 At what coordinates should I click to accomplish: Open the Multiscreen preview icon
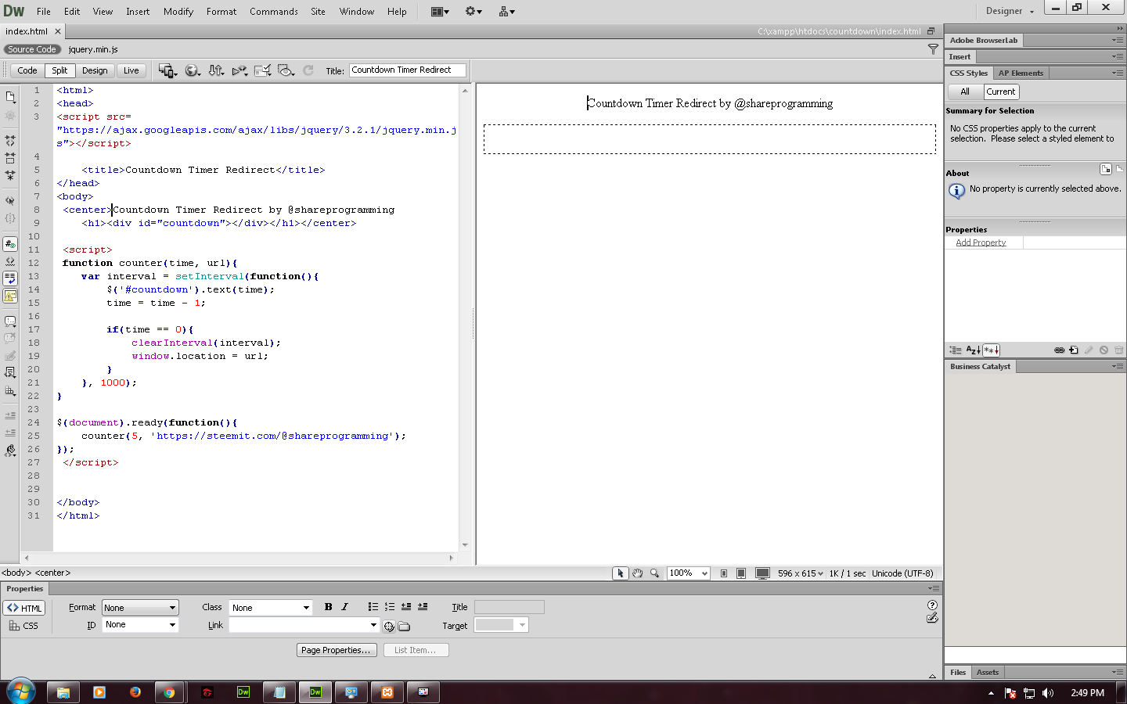coord(167,70)
